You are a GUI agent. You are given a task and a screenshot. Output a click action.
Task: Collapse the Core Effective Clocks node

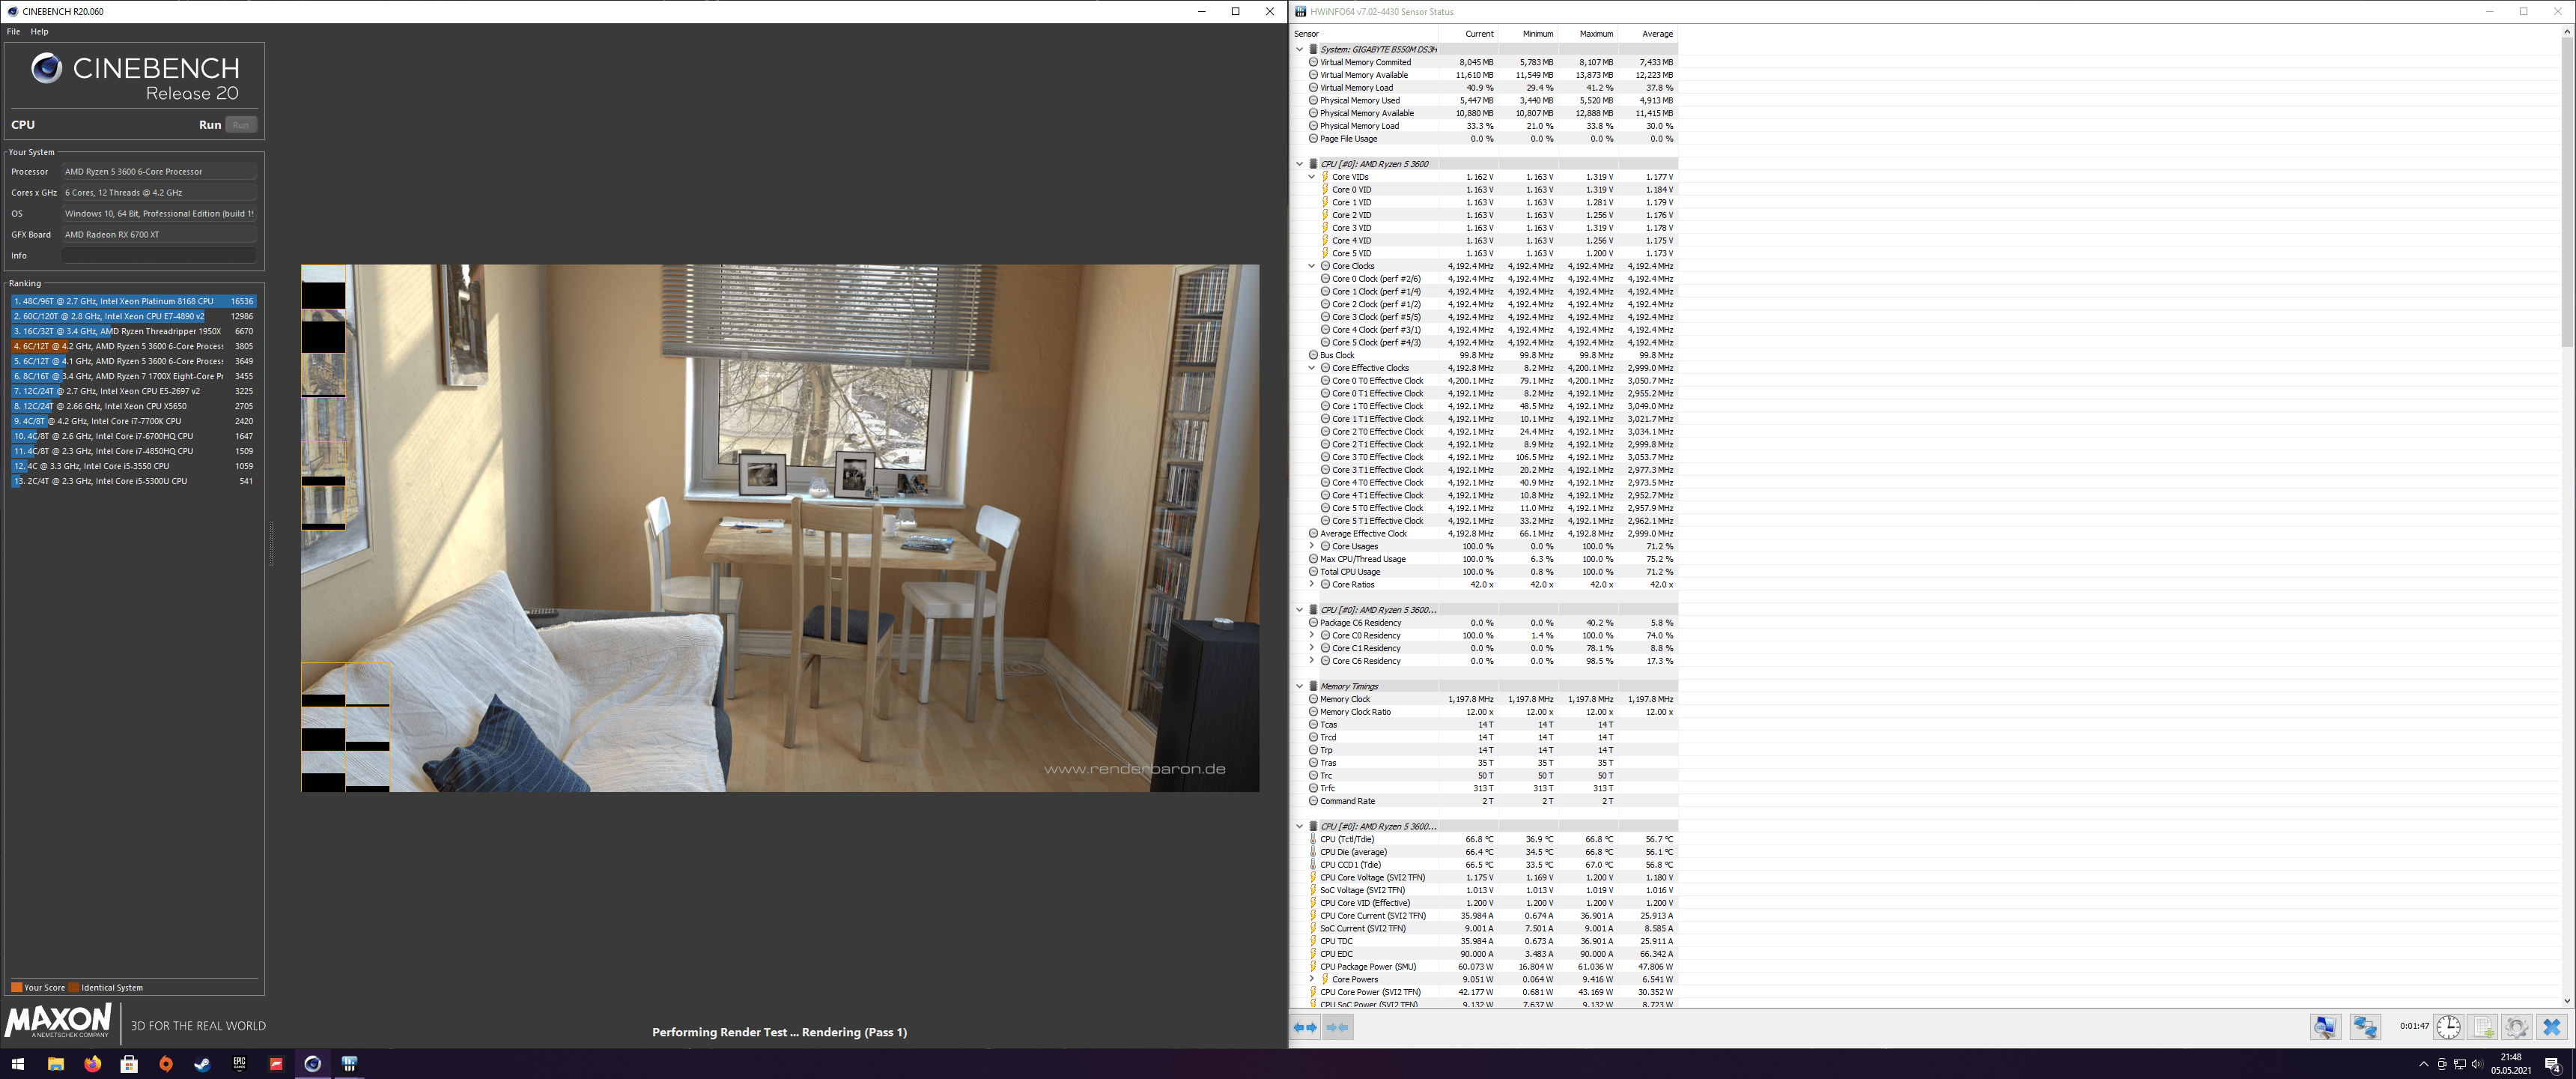click(1312, 369)
